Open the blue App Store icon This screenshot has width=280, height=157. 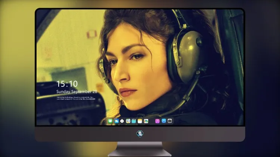click(x=164, y=121)
